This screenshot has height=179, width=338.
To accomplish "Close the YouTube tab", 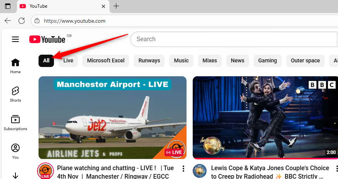I will click(x=103, y=6).
